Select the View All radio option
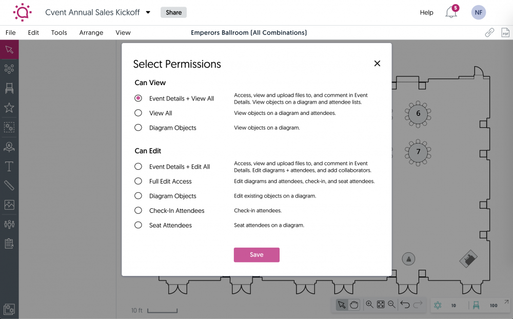The image size is (513, 319). (x=139, y=113)
